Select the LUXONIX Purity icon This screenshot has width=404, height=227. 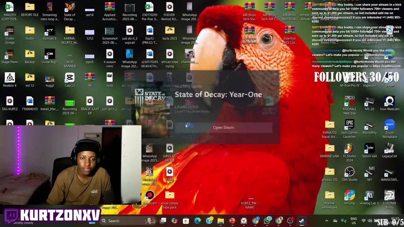389,200
